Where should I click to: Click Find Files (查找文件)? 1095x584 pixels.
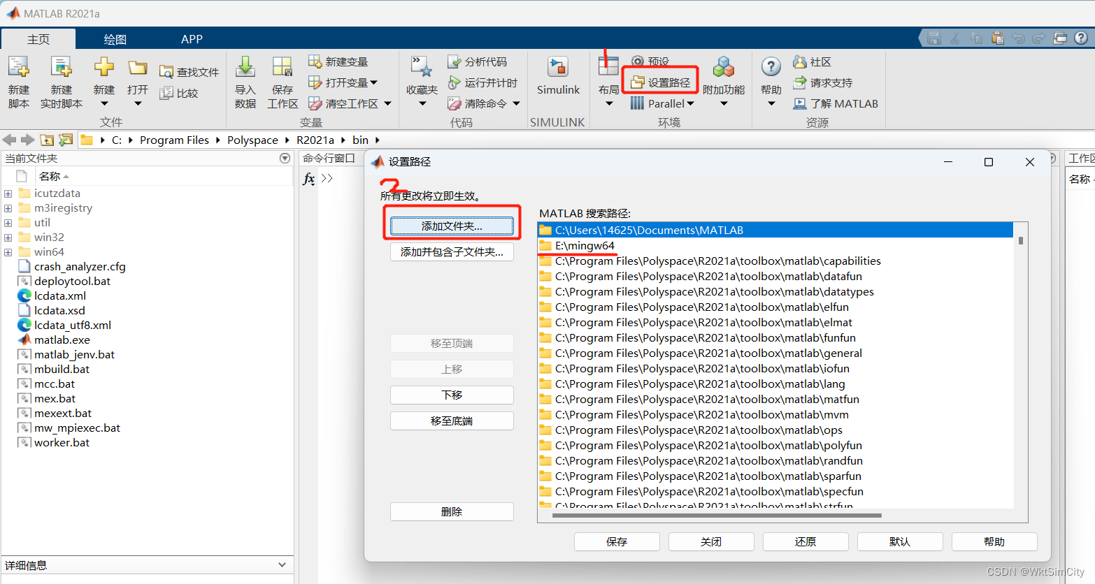(x=189, y=72)
